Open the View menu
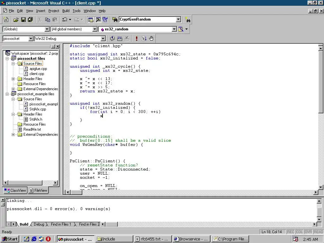 pyautogui.click(x=29, y=11)
